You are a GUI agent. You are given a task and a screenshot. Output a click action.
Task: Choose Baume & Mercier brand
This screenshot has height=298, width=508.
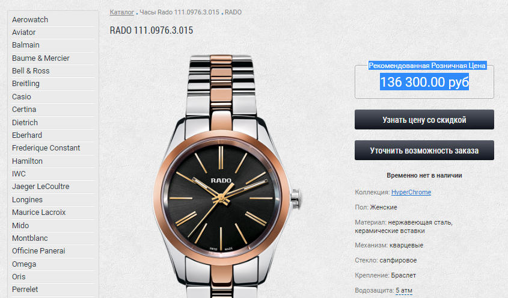pyautogui.click(x=41, y=58)
